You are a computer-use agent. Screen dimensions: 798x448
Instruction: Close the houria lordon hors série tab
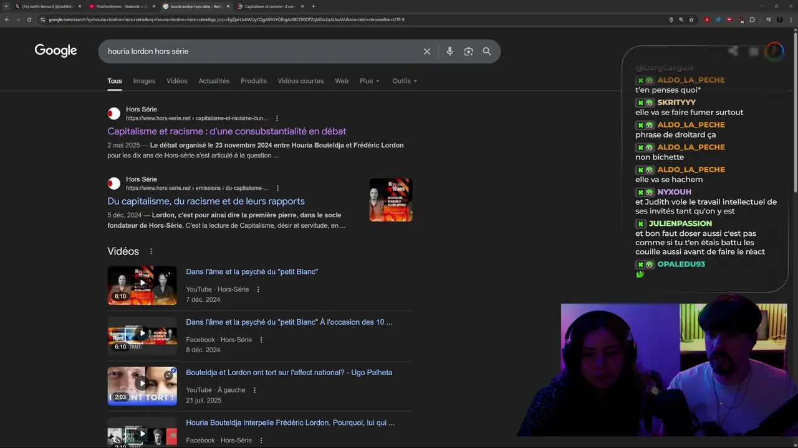coord(228,6)
